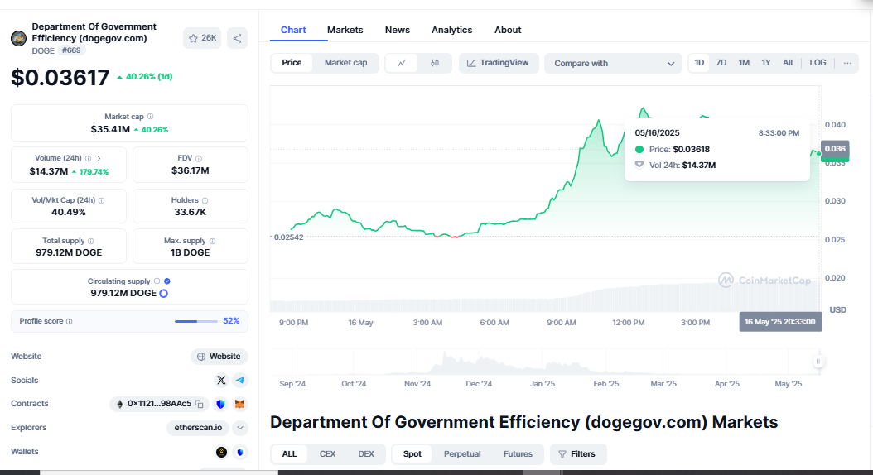The width and height of the screenshot is (873, 475).
Task: Open Telegram social link
Action: pos(240,381)
